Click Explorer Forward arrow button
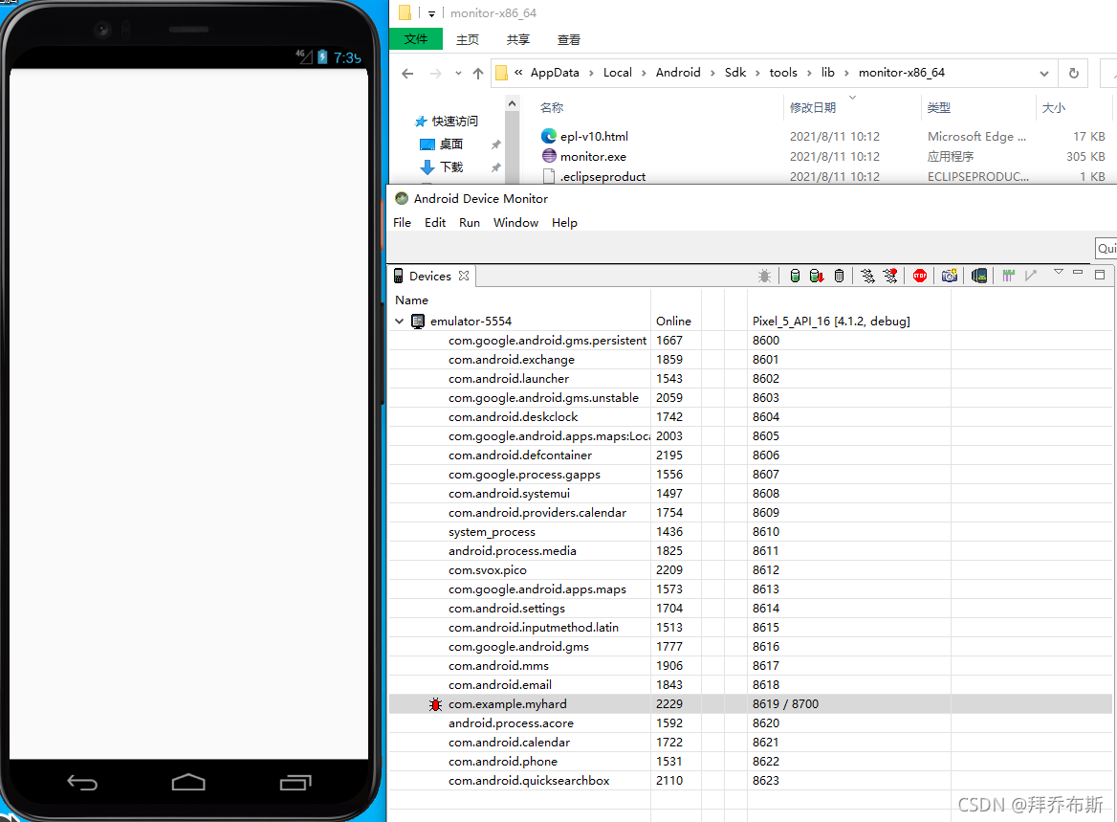 tap(436, 73)
